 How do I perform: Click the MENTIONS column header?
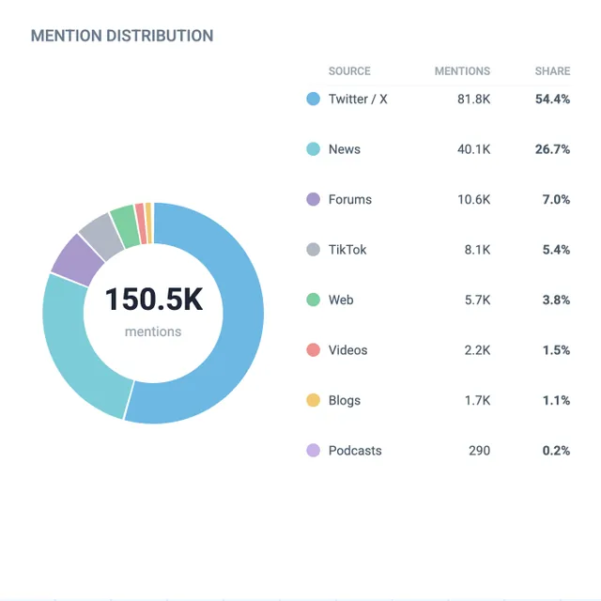[462, 71]
